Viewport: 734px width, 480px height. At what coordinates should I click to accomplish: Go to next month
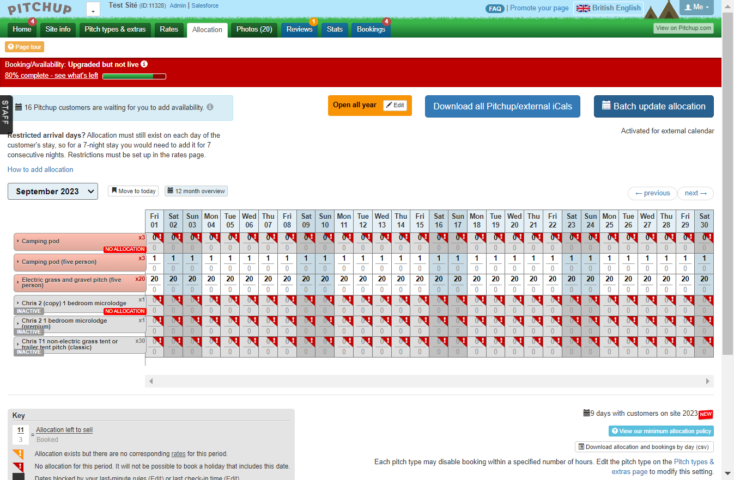[x=695, y=193]
